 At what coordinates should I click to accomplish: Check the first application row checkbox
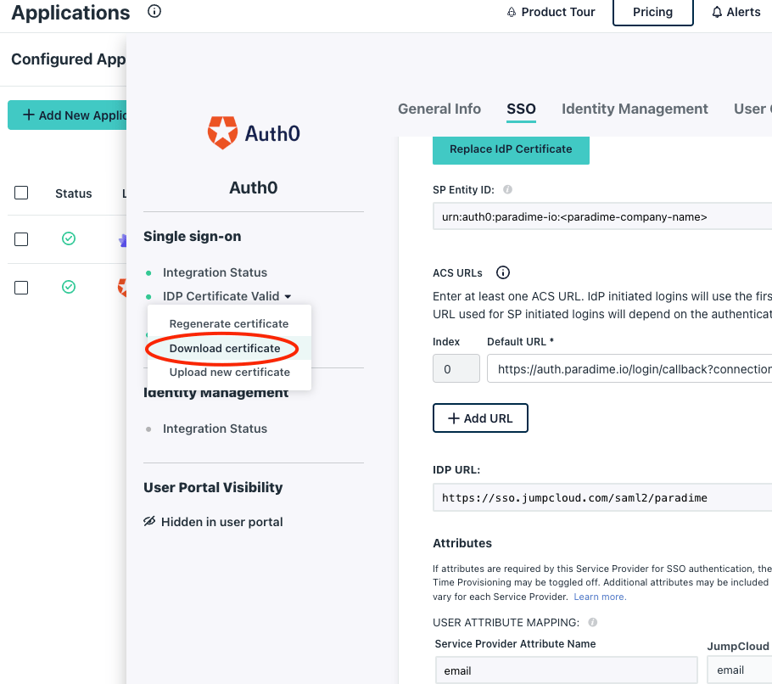click(21, 239)
